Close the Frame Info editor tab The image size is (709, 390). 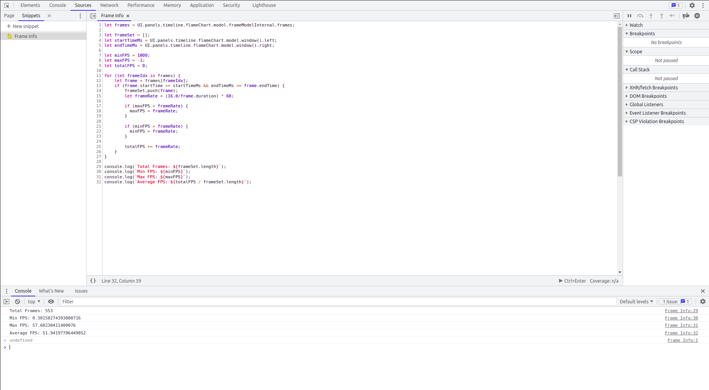click(128, 16)
